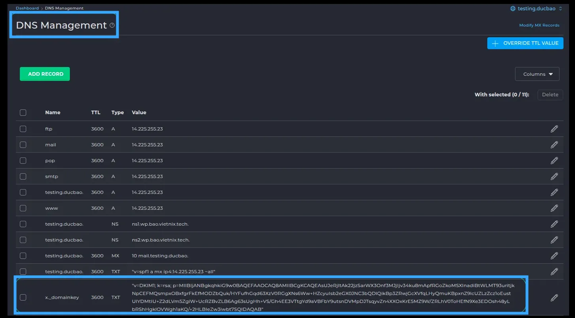Select the pop record checkbox

23,161
